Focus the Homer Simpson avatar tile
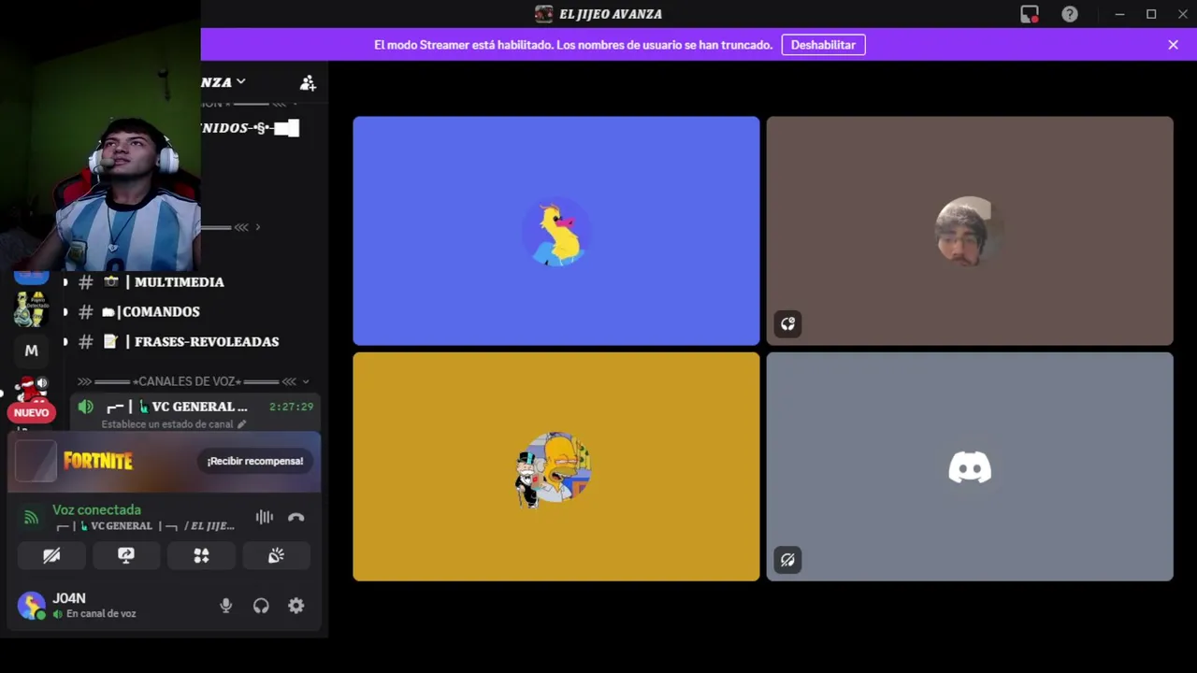The width and height of the screenshot is (1197, 673). (x=556, y=466)
